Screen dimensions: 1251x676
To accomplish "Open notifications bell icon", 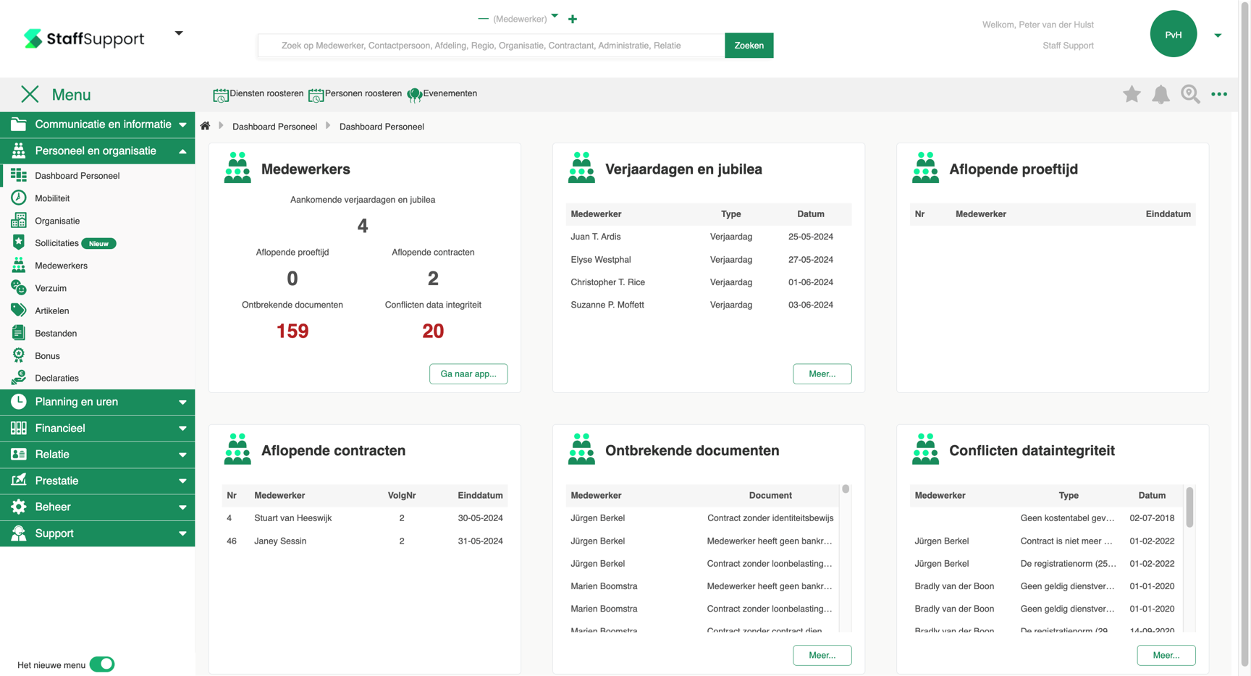I will (x=1161, y=94).
